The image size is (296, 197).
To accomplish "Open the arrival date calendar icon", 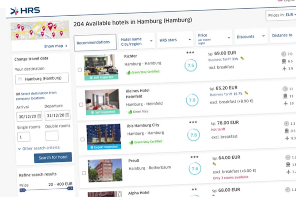I will [39, 116].
